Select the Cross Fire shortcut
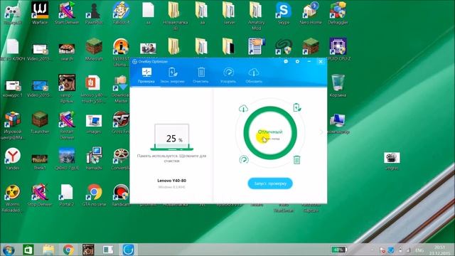The height and width of the screenshot is (256, 455). coord(121,122)
